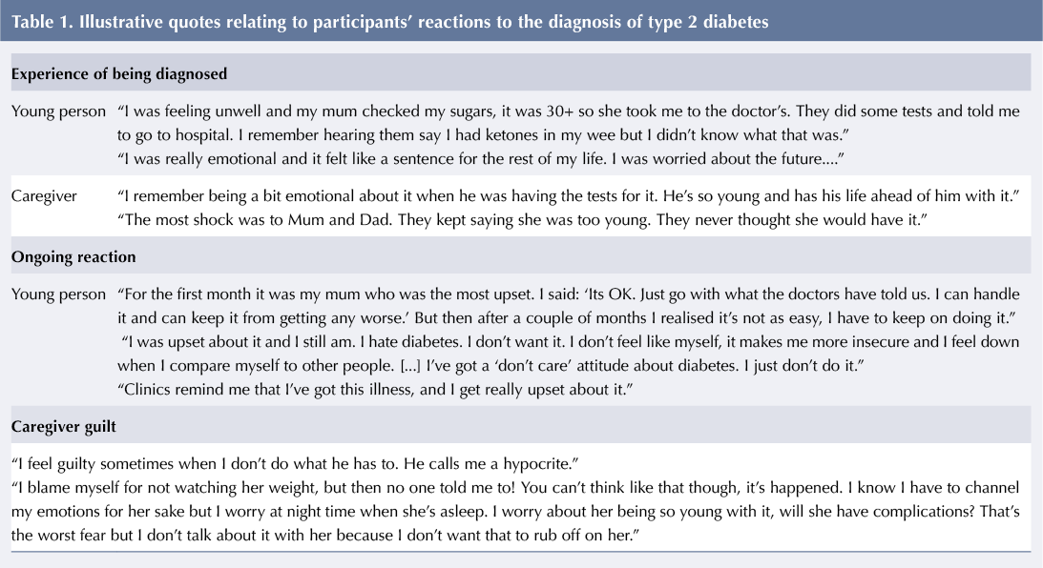Click the quote 'I hate diabetes'

tap(568, 354)
